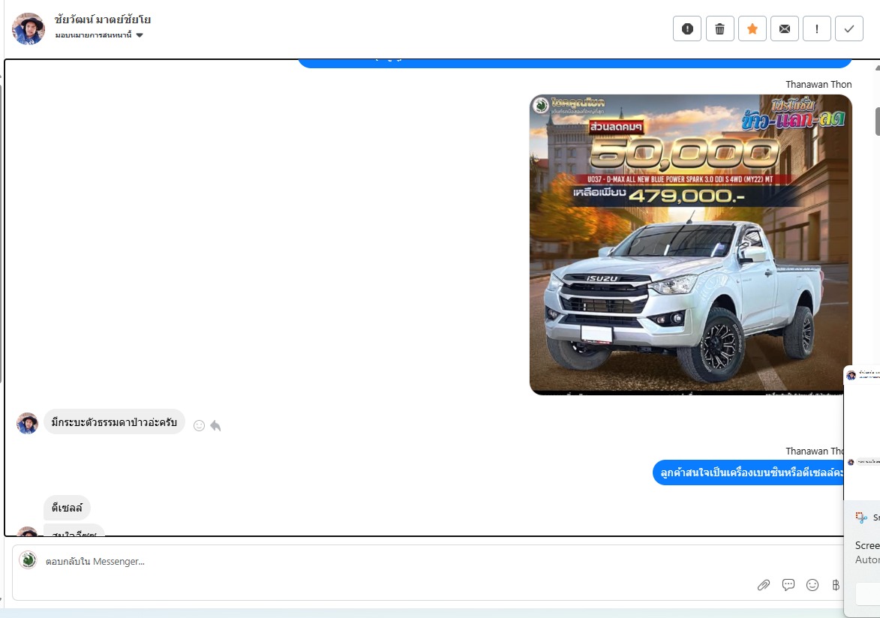880x618 pixels.
Task: Open the Isuzu D-Max promotion image
Action: (x=691, y=244)
